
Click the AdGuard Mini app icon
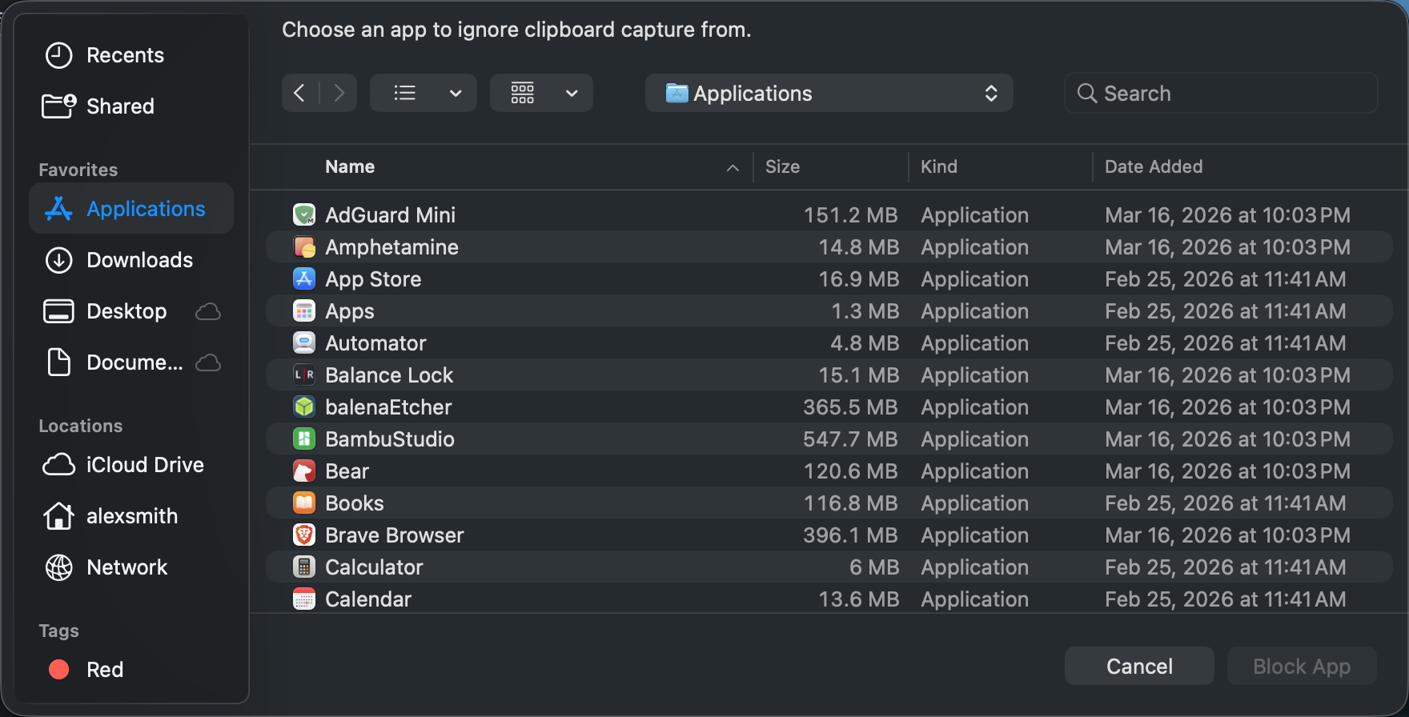click(304, 214)
